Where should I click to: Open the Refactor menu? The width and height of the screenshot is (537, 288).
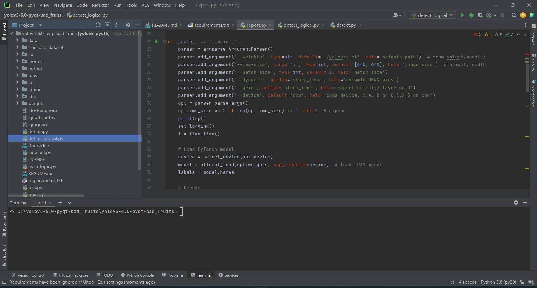pyautogui.click(x=100, y=5)
